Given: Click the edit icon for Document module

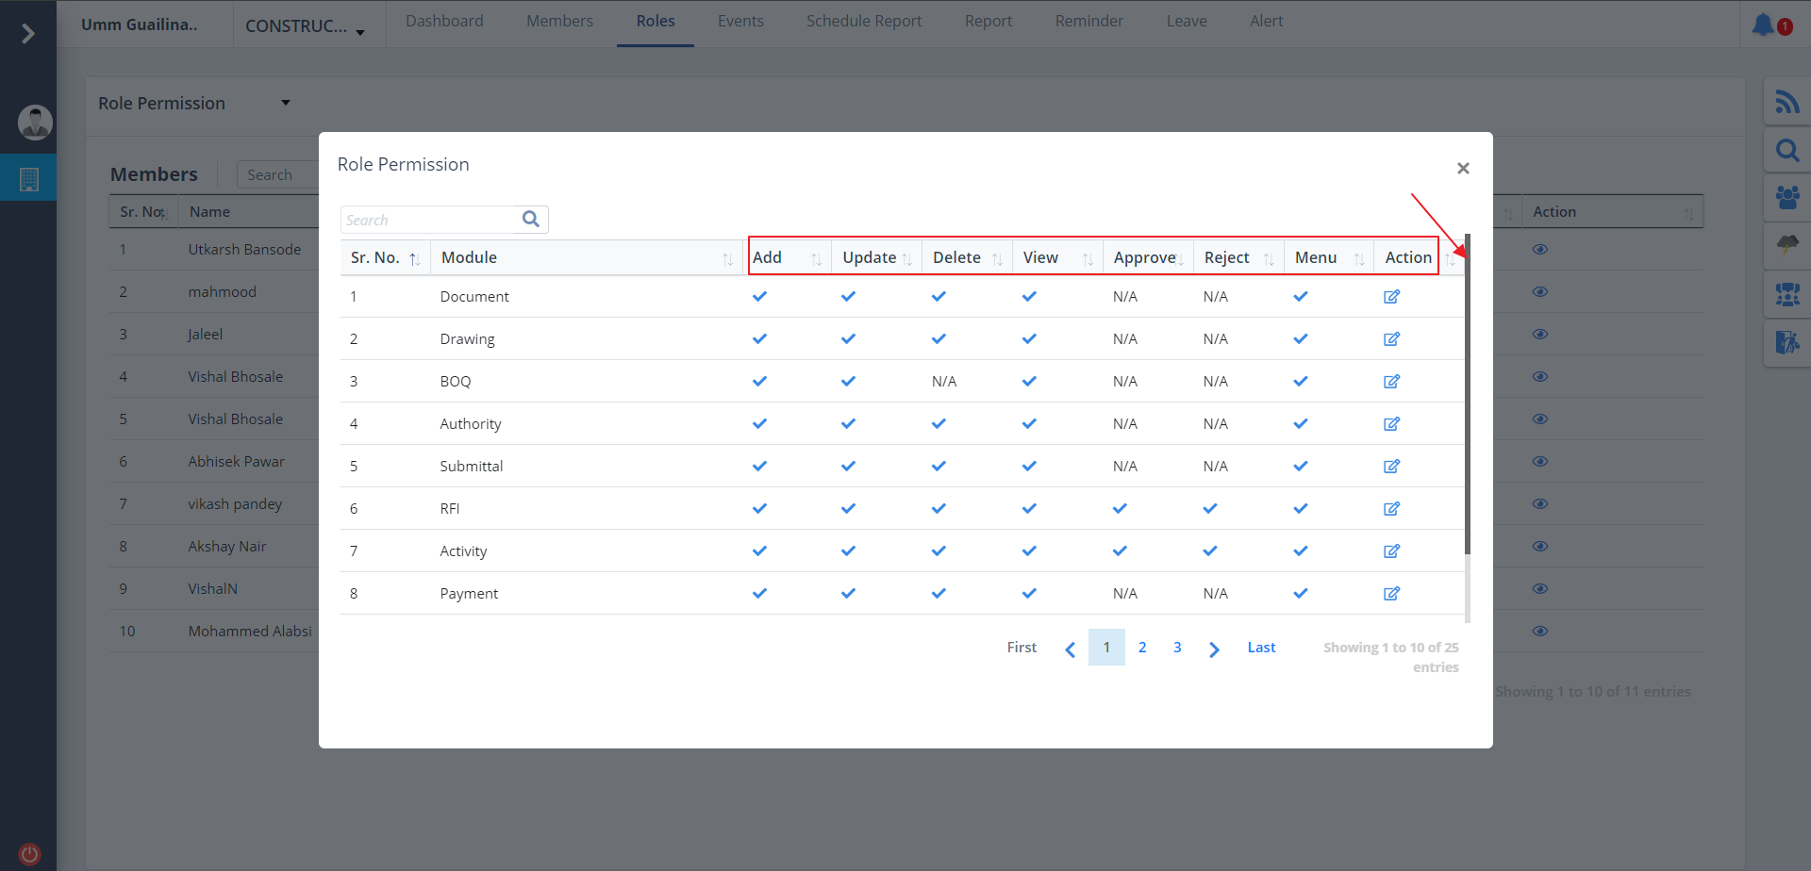Looking at the screenshot, I should tap(1391, 297).
